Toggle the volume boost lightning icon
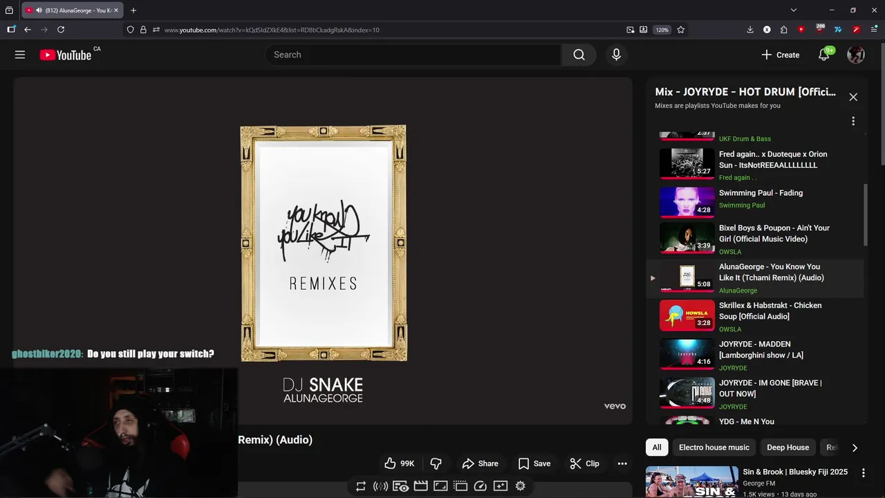Screen dimensions: 885x498 click(380, 486)
